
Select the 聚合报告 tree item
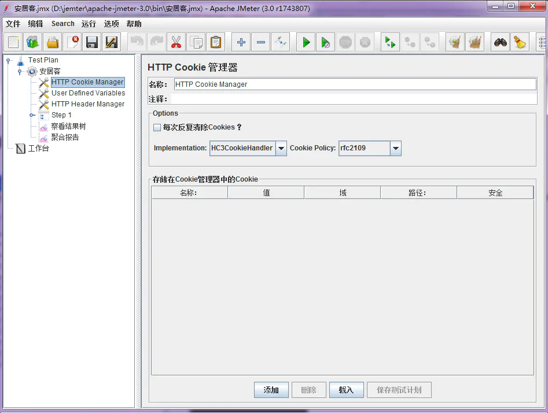pyautogui.click(x=65, y=137)
